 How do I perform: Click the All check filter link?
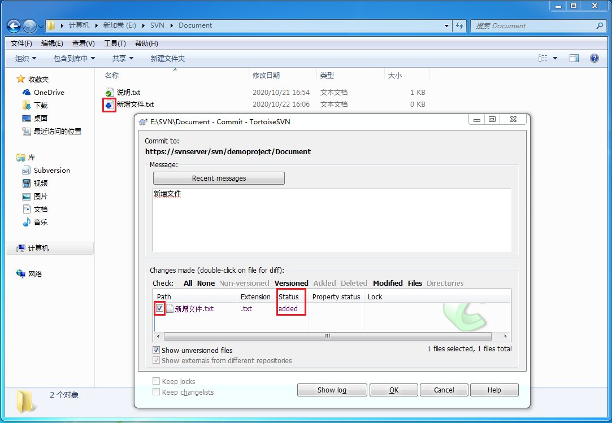(x=188, y=283)
